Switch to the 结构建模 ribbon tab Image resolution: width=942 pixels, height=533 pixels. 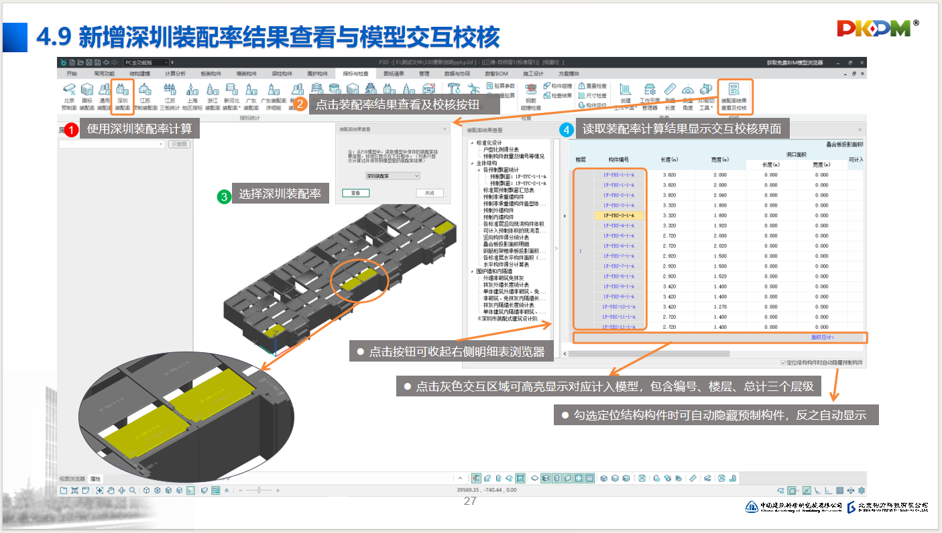[139, 73]
